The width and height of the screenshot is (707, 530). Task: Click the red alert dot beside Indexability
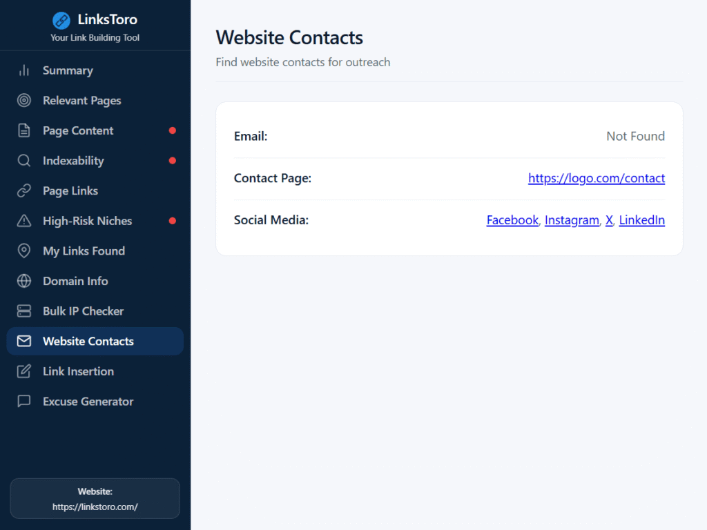point(172,161)
